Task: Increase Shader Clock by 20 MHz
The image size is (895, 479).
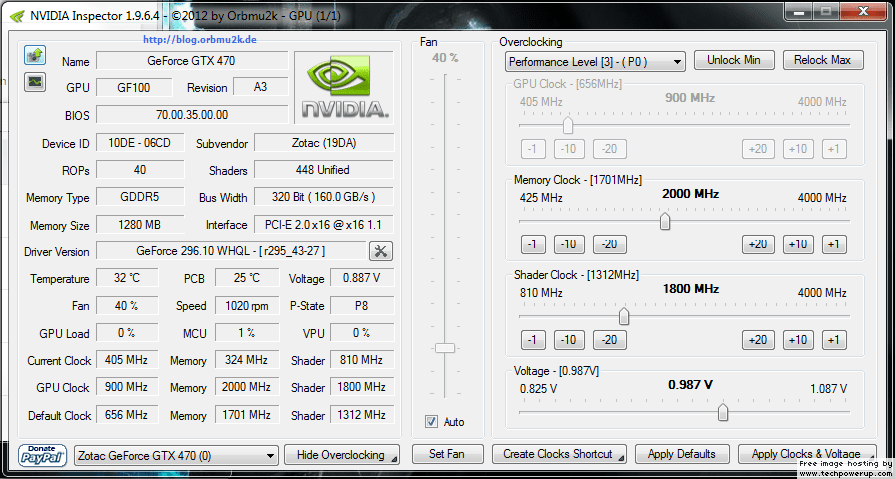Action: tap(758, 340)
